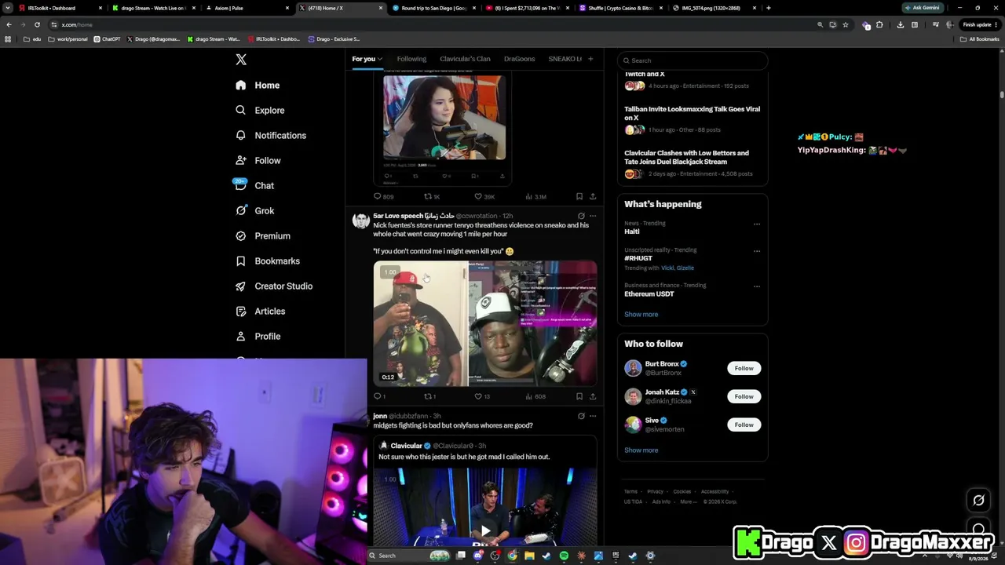Switch to Clavicular's Clan tab
Viewport: 1005px width, 565px height.
(465, 59)
